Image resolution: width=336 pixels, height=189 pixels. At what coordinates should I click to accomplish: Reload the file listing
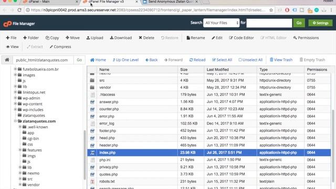[x=197, y=60]
